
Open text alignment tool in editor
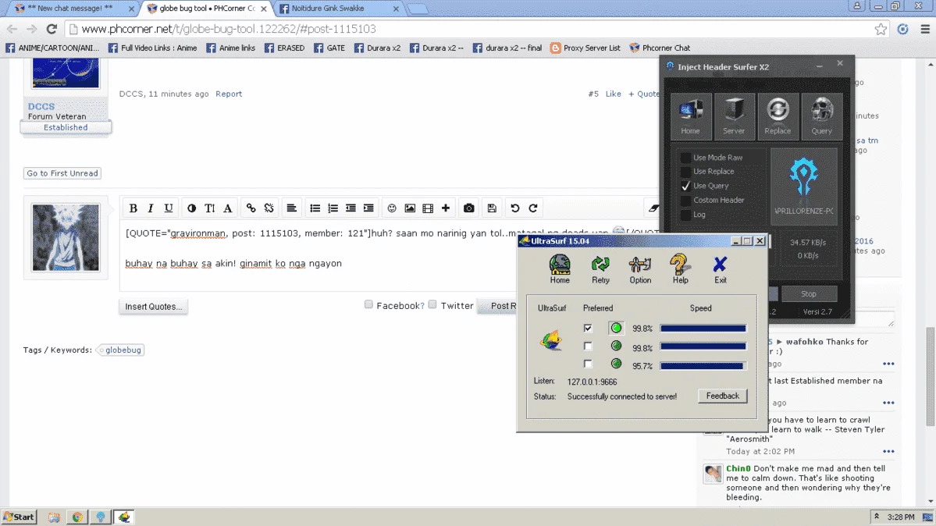coord(291,208)
